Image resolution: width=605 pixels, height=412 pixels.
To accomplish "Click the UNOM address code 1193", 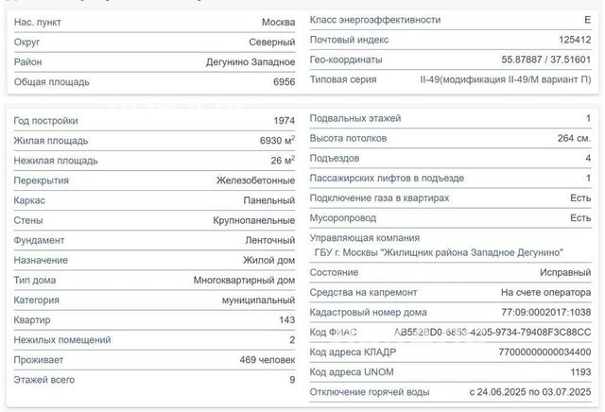I will coord(579,372).
